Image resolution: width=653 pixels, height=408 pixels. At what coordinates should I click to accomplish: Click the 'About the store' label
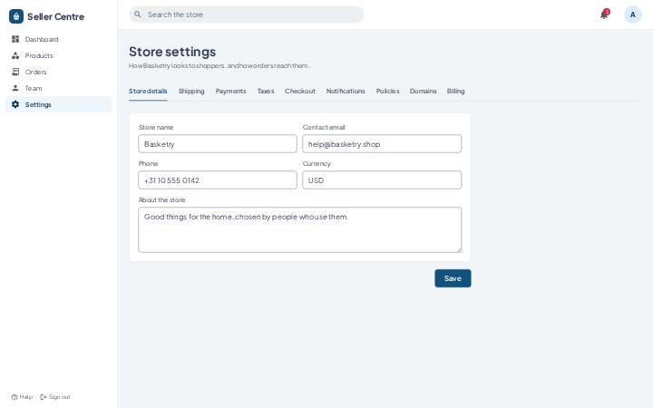[162, 199]
